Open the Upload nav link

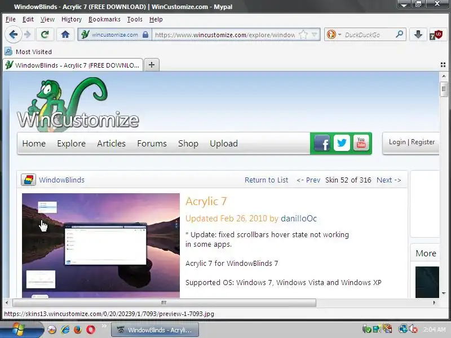[x=224, y=144]
